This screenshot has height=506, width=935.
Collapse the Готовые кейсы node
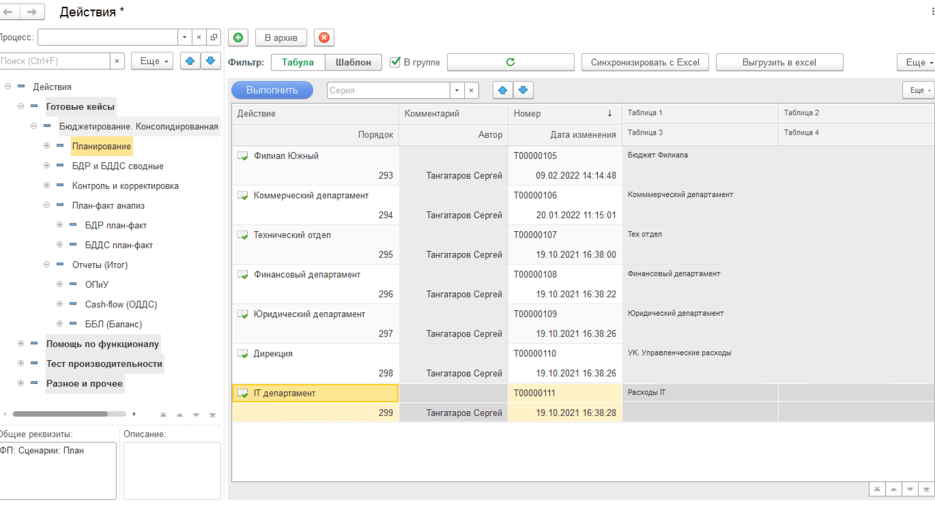[20, 106]
